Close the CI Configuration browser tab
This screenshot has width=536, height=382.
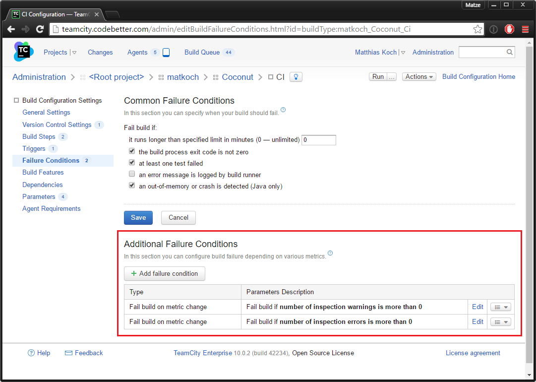pos(96,14)
